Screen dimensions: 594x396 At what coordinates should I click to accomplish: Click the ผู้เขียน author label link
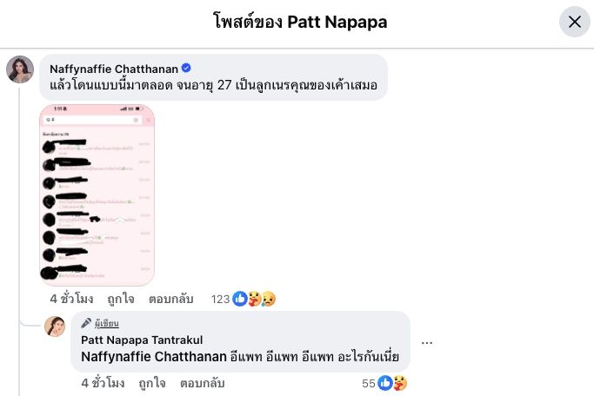pyautogui.click(x=106, y=323)
